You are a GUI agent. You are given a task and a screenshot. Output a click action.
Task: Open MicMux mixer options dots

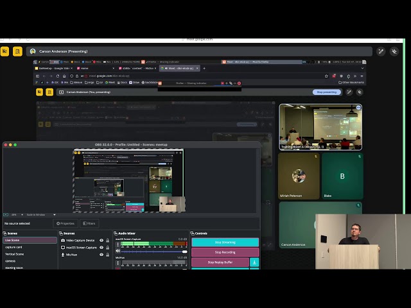[x=118, y=263]
